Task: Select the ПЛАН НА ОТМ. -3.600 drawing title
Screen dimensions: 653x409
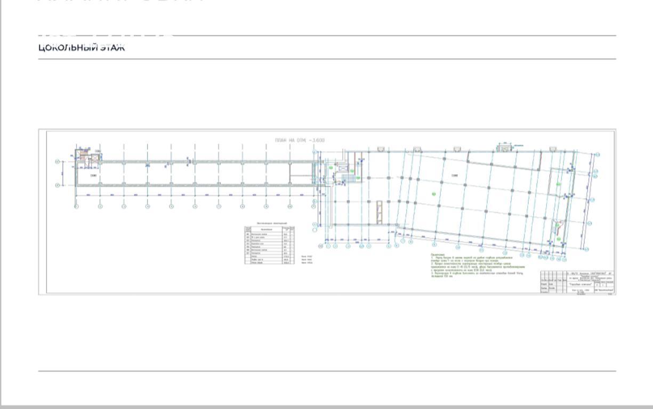Action: (298, 141)
